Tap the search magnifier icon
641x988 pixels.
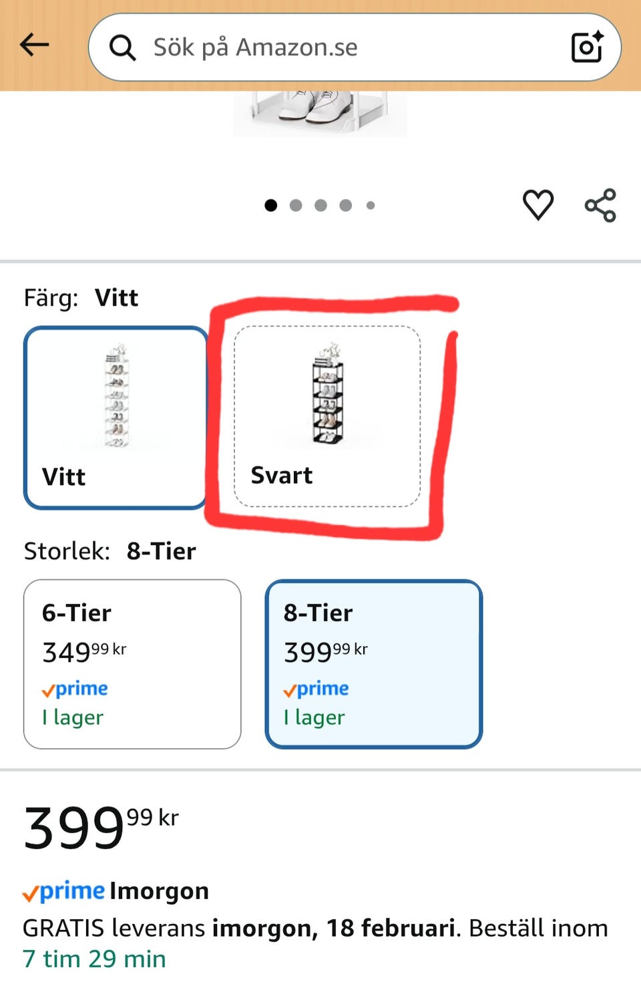pyautogui.click(x=123, y=47)
